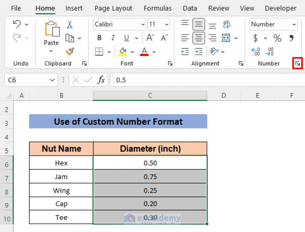Click the Merge & Center icon
Viewport: 305px width, 232px height.
[x=226, y=38]
